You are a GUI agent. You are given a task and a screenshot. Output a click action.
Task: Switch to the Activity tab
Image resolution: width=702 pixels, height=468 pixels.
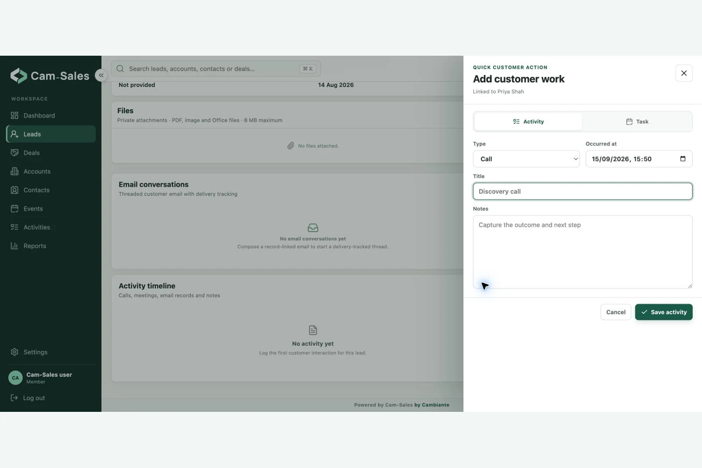click(528, 121)
